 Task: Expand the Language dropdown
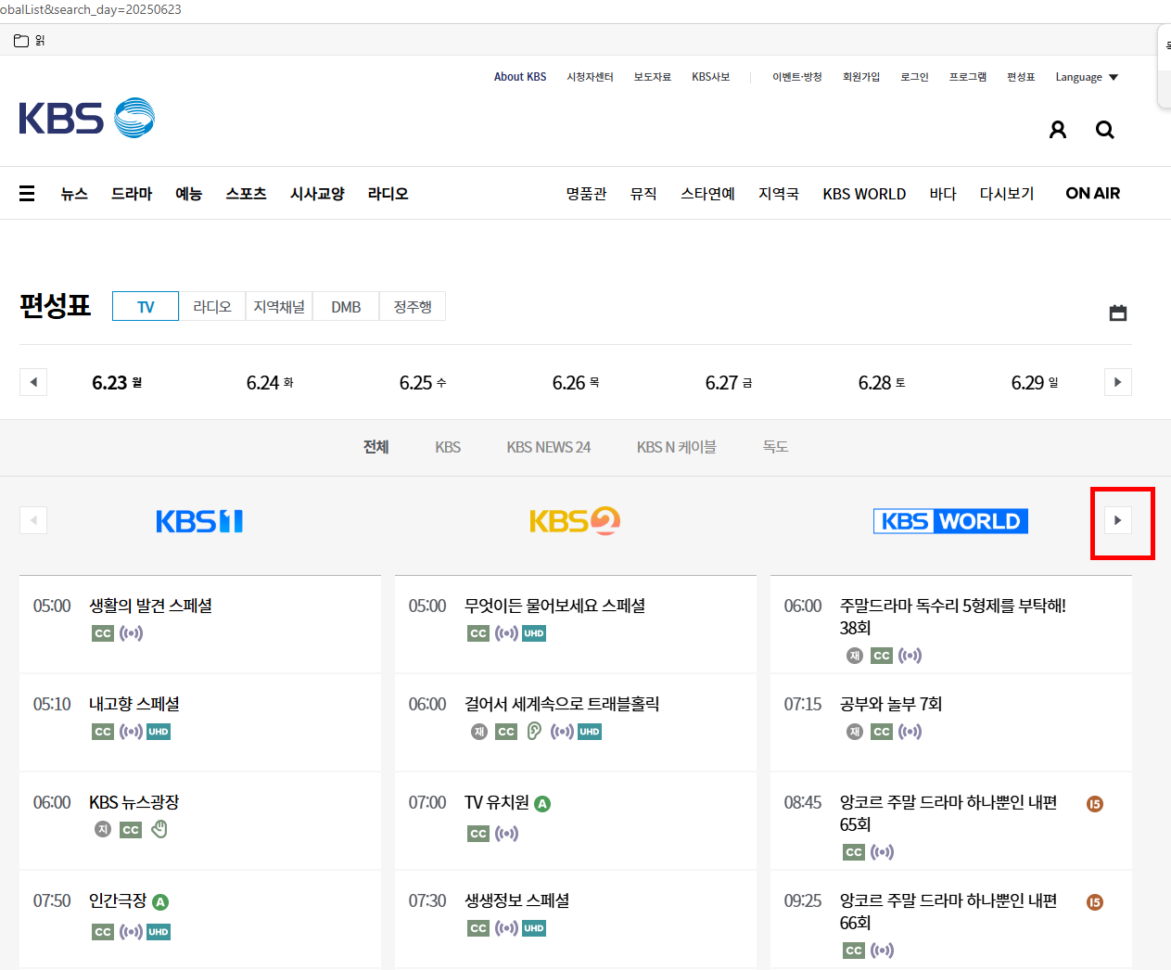point(1087,77)
